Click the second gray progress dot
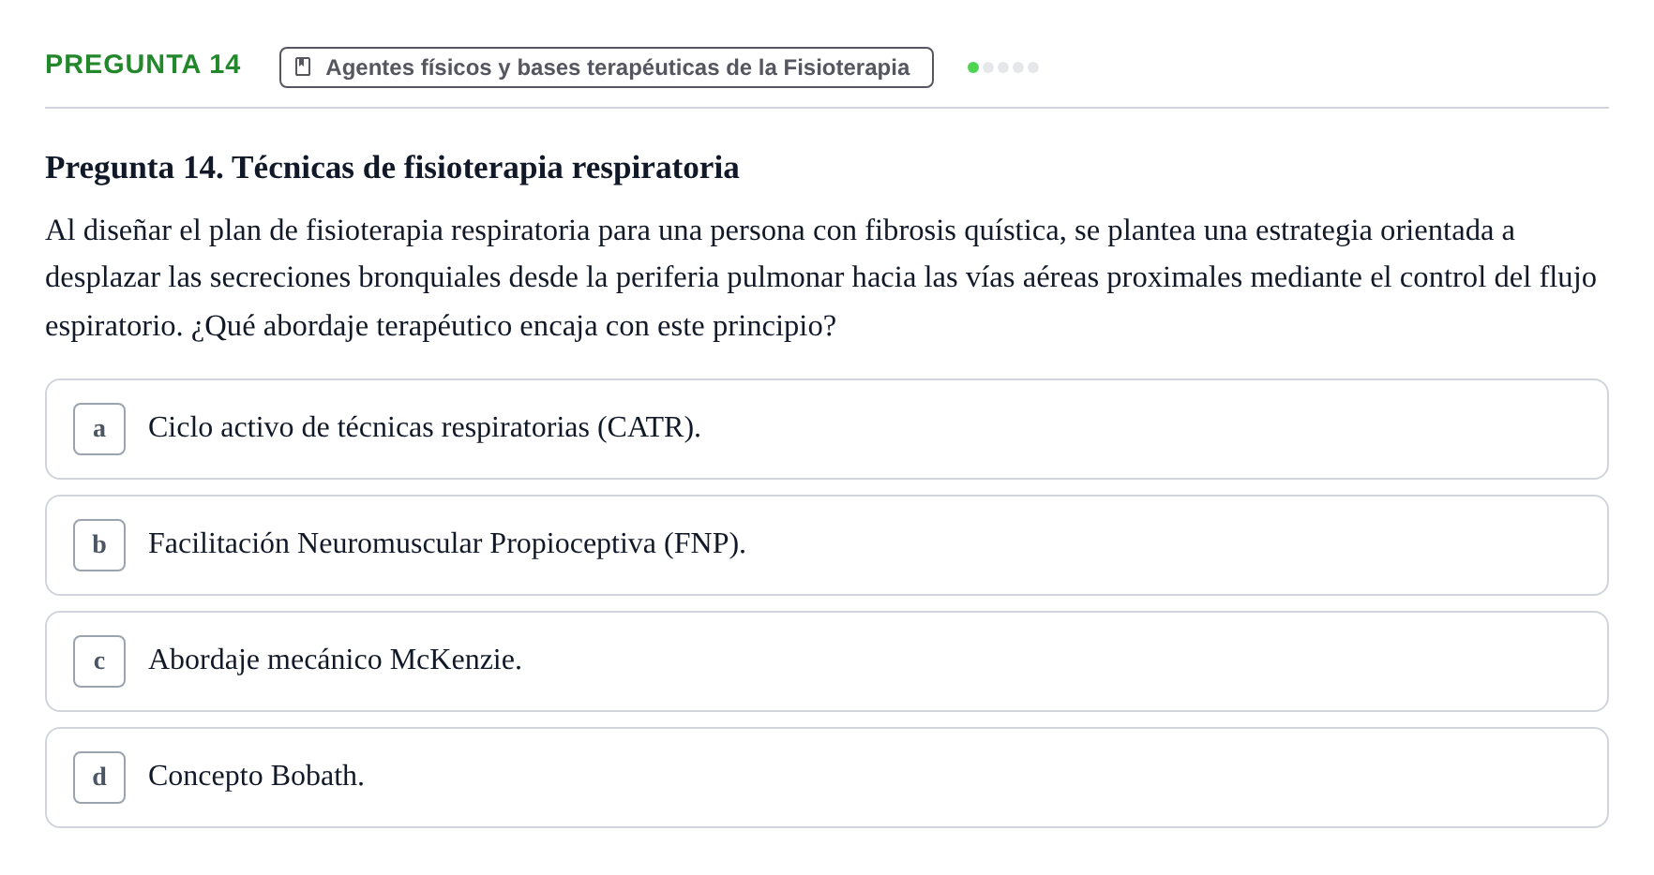Image resolution: width=1654 pixels, height=875 pixels. pyautogui.click(x=988, y=67)
